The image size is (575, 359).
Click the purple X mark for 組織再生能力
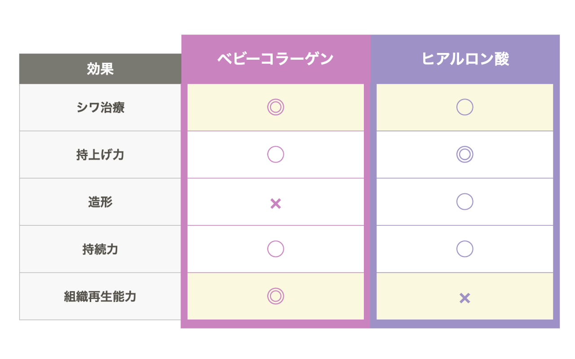click(x=464, y=298)
